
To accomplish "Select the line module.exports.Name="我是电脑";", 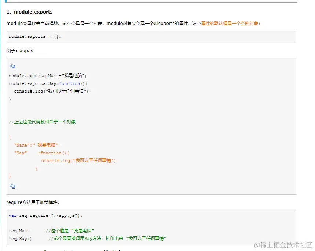I will coord(47,76).
